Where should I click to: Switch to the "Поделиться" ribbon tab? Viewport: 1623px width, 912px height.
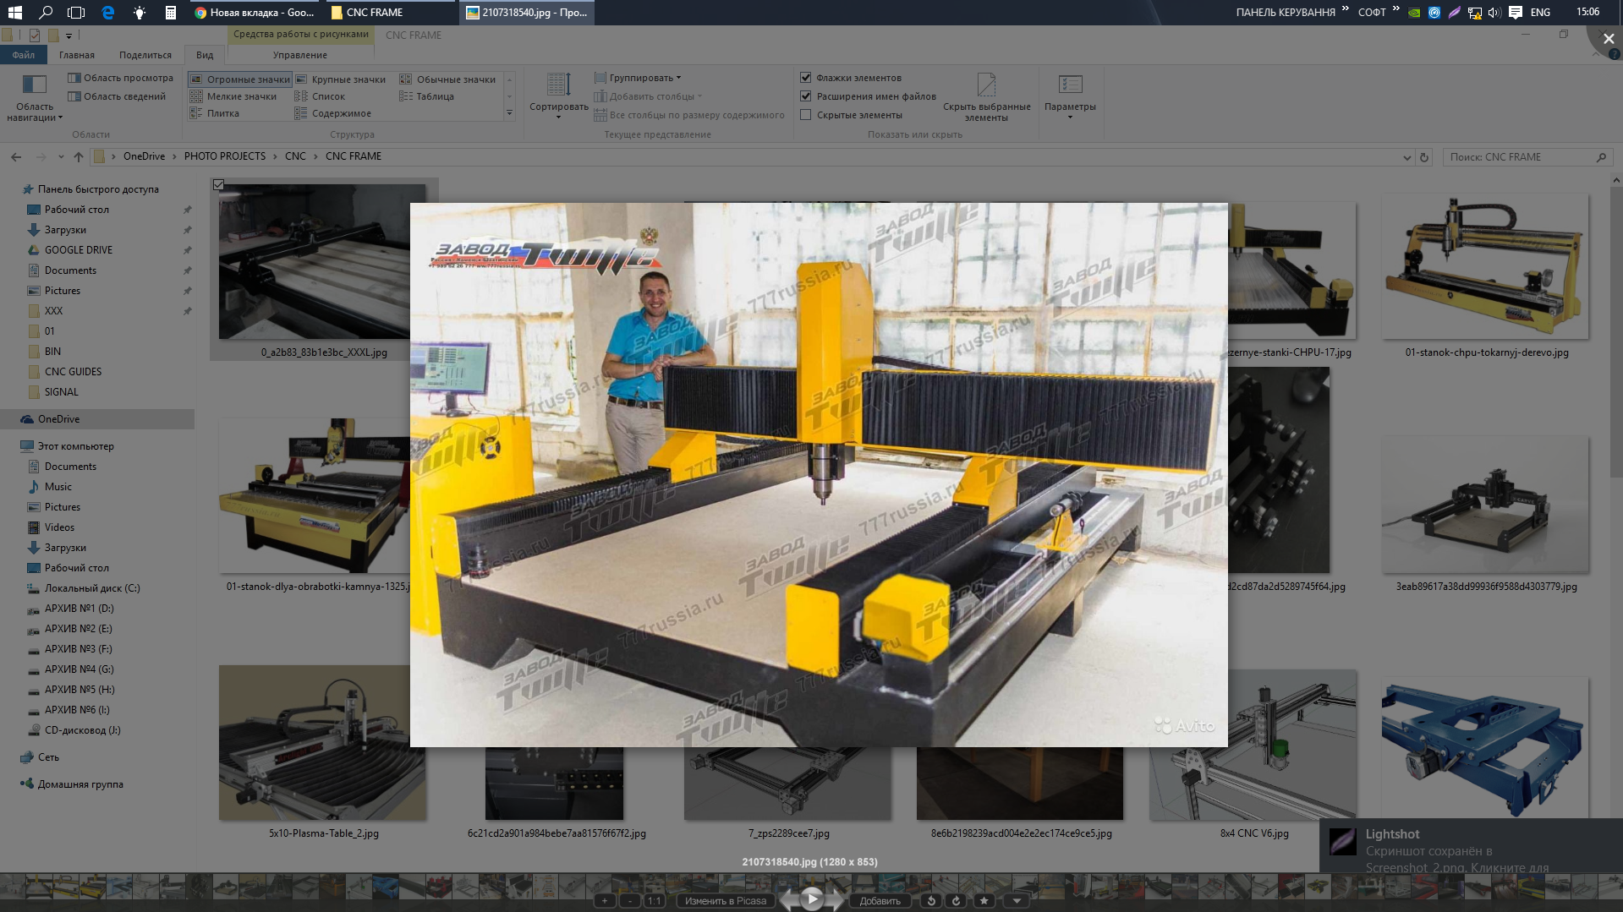[145, 55]
